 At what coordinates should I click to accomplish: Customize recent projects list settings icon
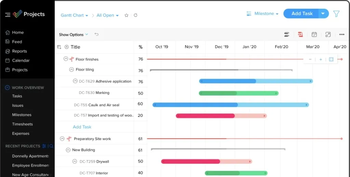tap(44, 146)
